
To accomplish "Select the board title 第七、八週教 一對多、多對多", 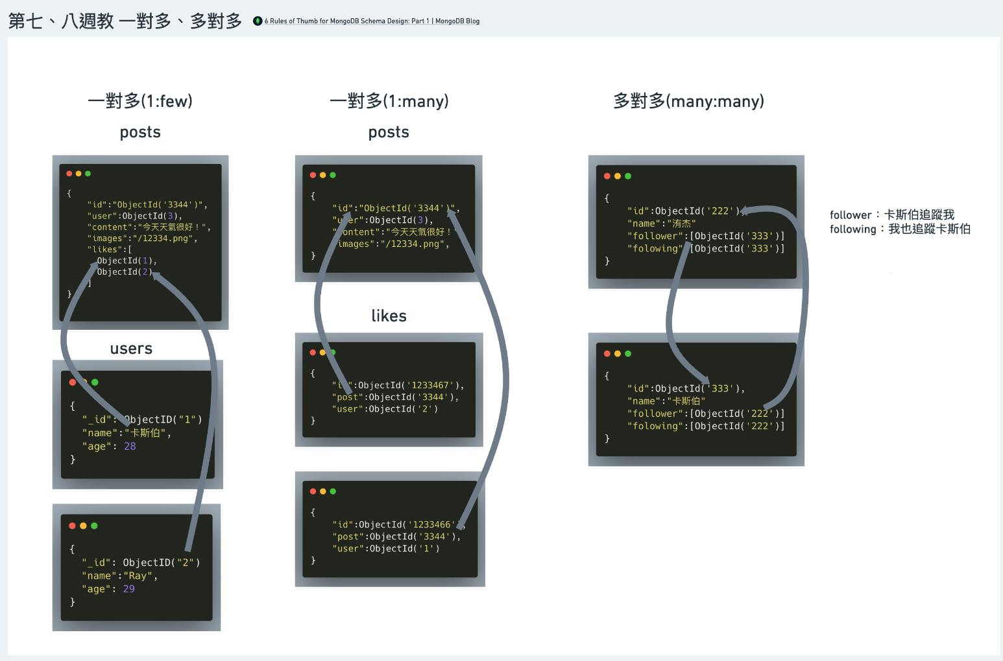I will click(125, 21).
